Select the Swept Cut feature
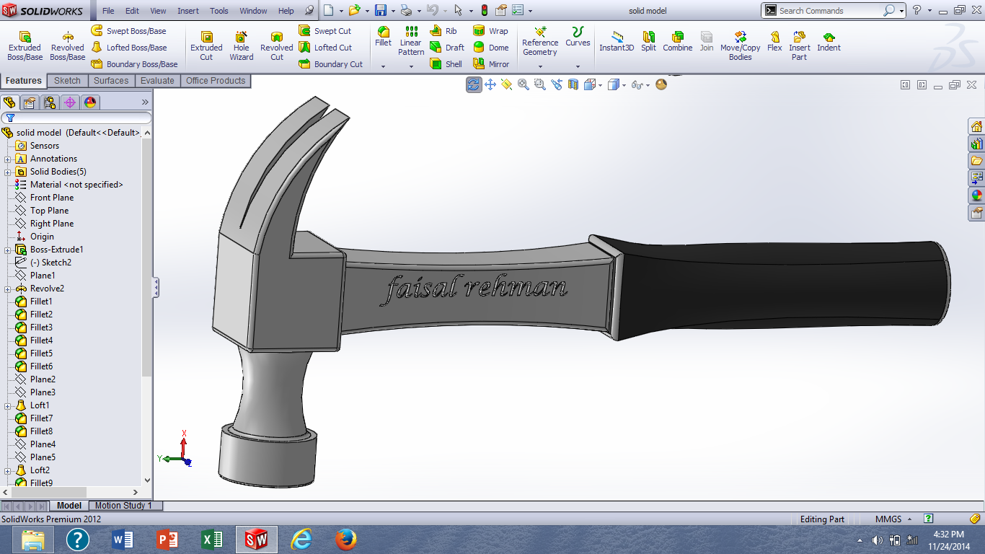 [x=325, y=31]
